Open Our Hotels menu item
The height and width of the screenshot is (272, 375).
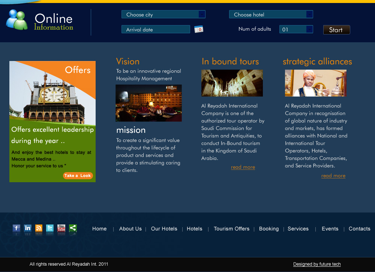click(164, 229)
